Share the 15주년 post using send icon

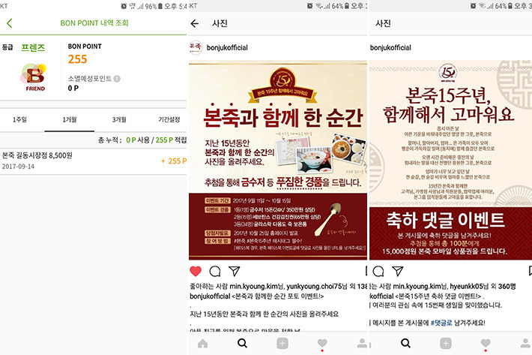click(398, 271)
